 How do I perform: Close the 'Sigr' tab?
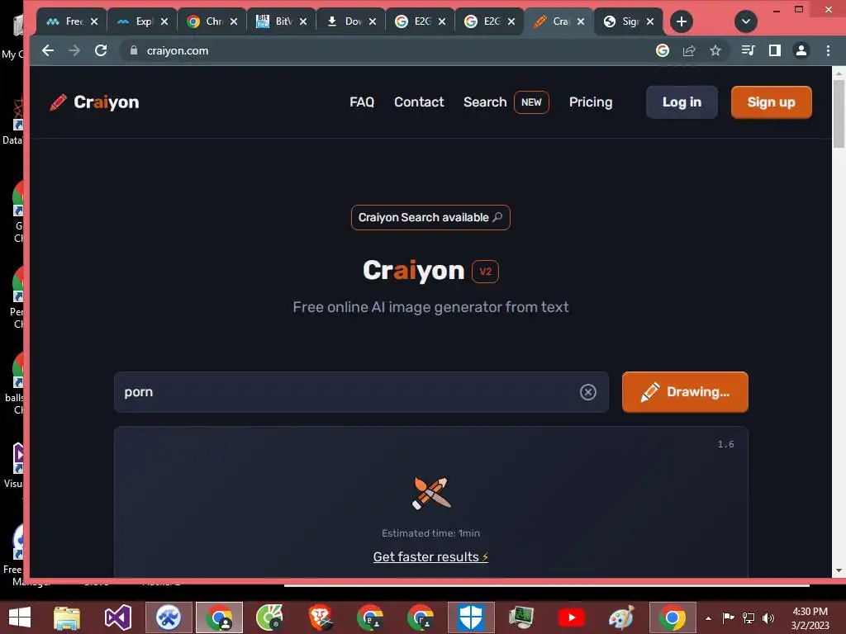(x=650, y=21)
